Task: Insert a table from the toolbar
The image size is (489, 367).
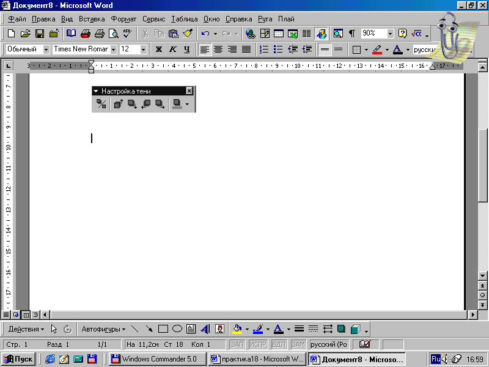Action: pyautogui.click(x=279, y=34)
